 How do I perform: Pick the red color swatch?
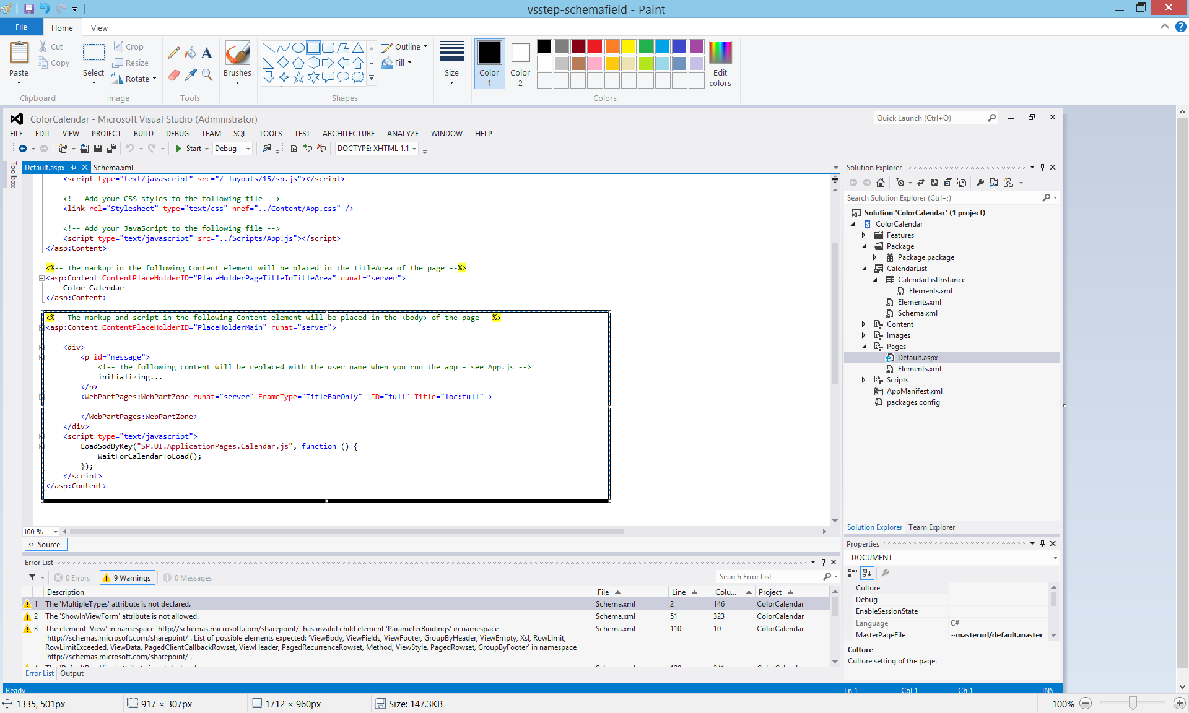coord(595,46)
